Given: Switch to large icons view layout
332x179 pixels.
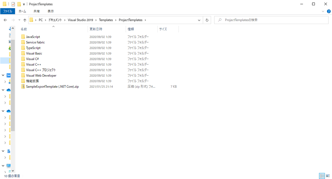Looking at the screenshot, I should click(x=328, y=176).
